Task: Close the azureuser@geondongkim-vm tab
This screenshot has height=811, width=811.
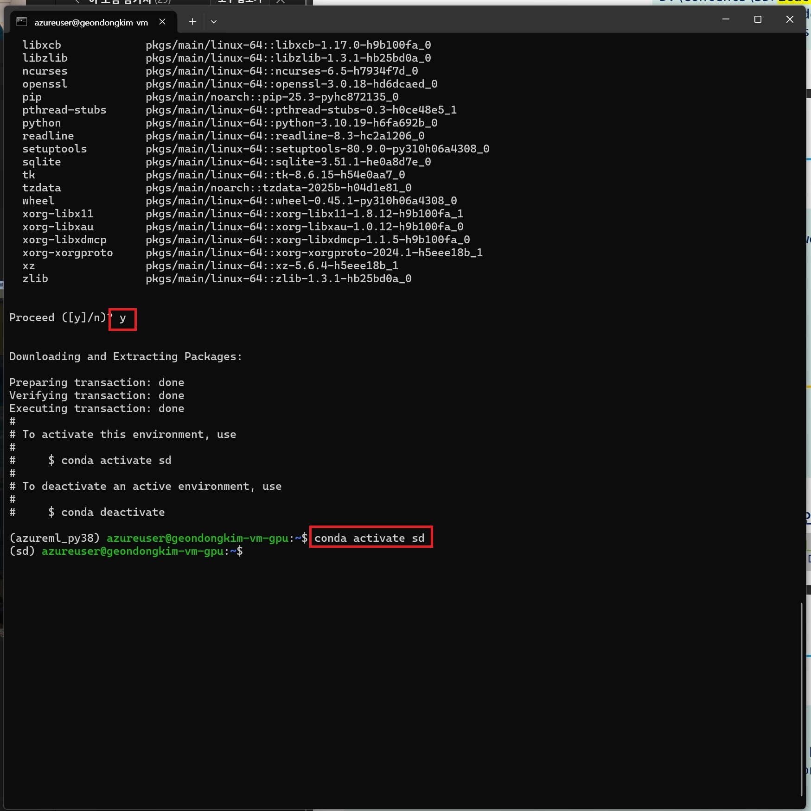Action: pos(162,21)
